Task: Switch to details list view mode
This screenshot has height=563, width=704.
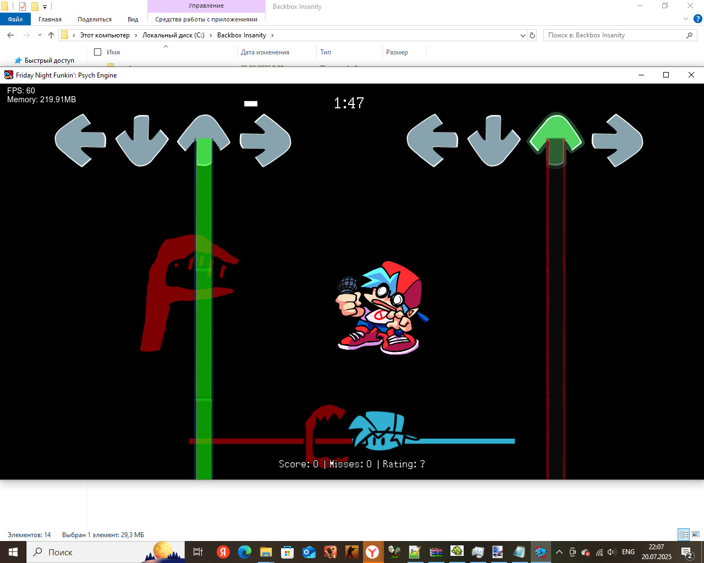Action: pos(684,534)
